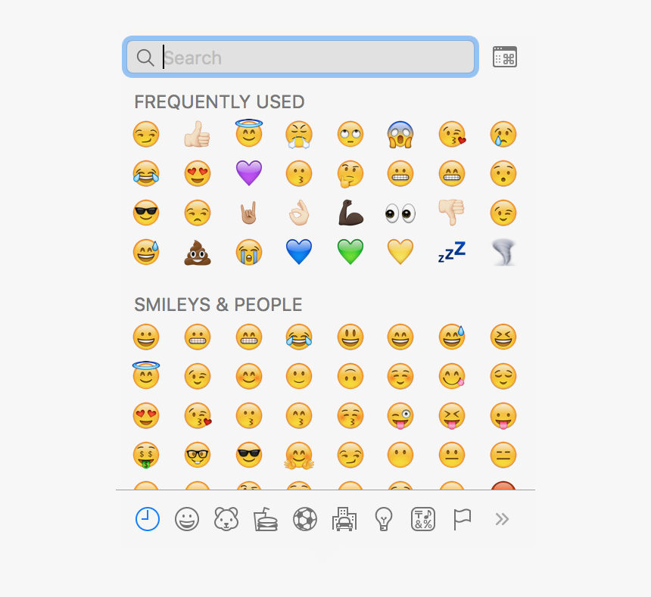Screen dimensions: 651x597
Task: Pick the eyes emoji
Action: (x=400, y=213)
